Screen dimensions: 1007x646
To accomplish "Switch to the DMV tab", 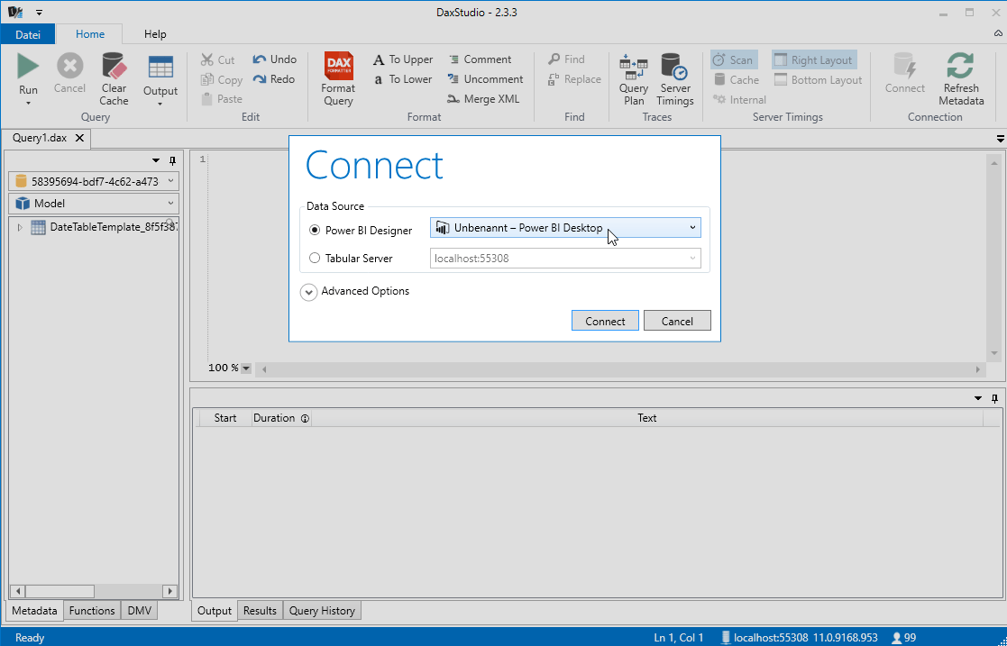I will coord(140,611).
